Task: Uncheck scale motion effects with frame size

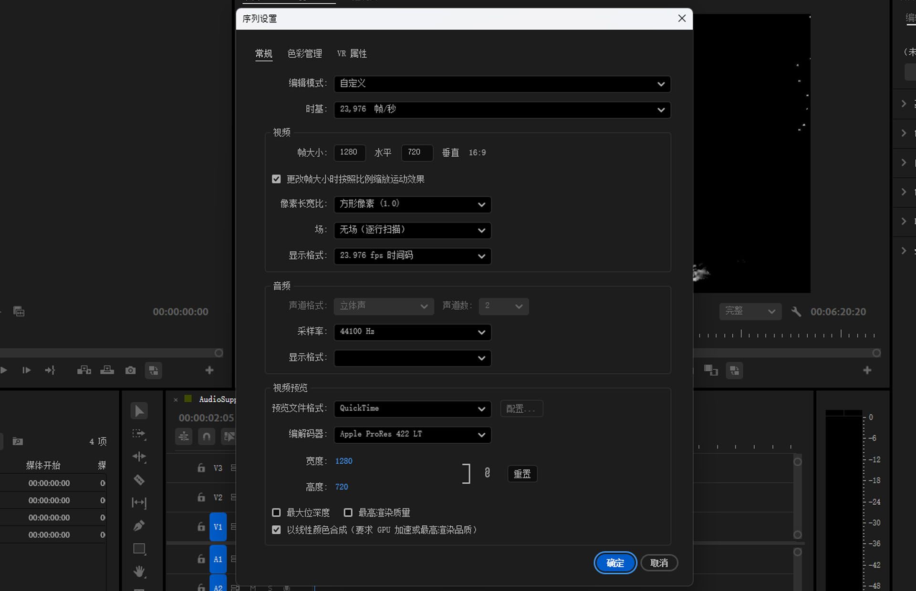Action: 277,179
